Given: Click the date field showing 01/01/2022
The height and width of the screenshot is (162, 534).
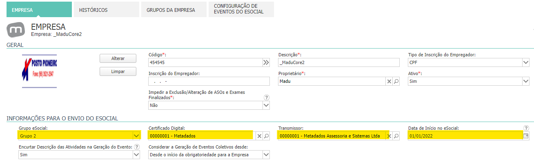Looking at the screenshot, I should [465, 136].
